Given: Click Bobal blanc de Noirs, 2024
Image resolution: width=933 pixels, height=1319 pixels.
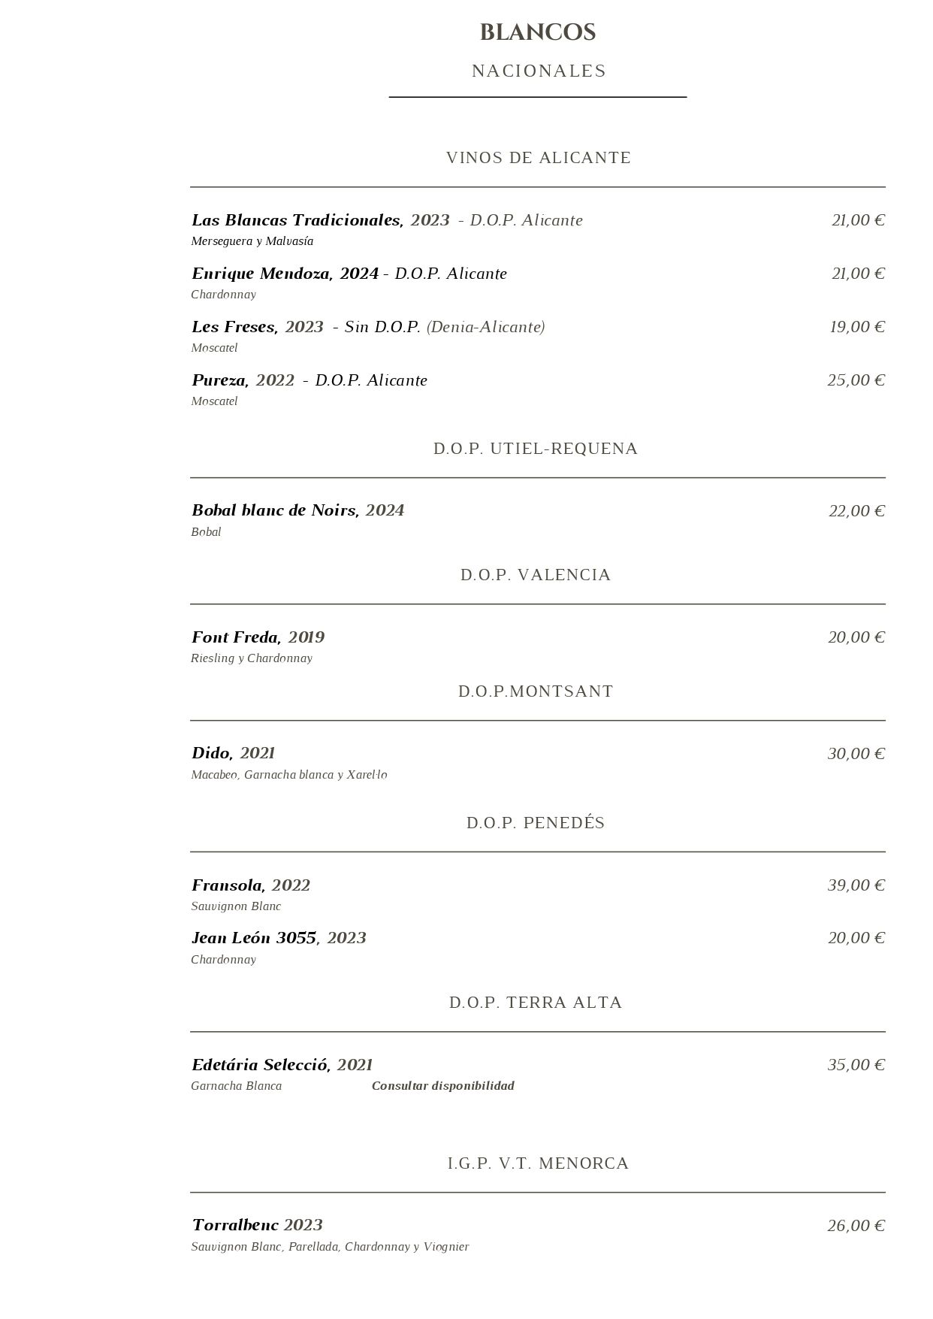Looking at the screenshot, I should tap(297, 510).
